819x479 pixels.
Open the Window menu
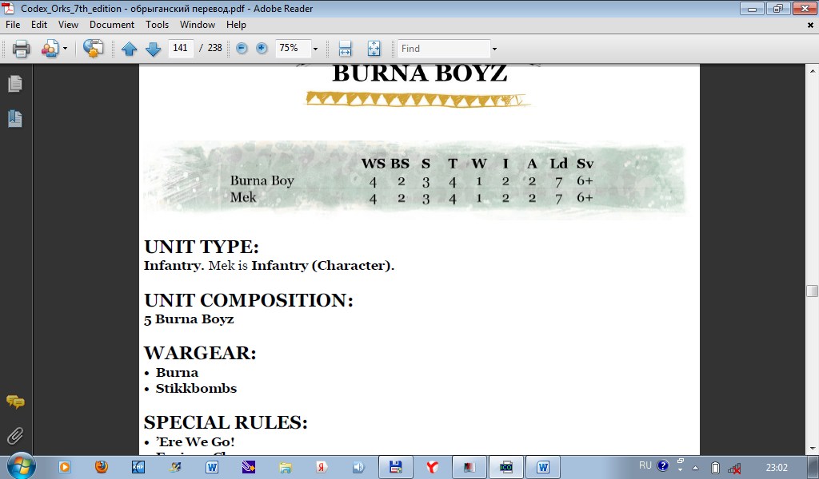(x=197, y=25)
